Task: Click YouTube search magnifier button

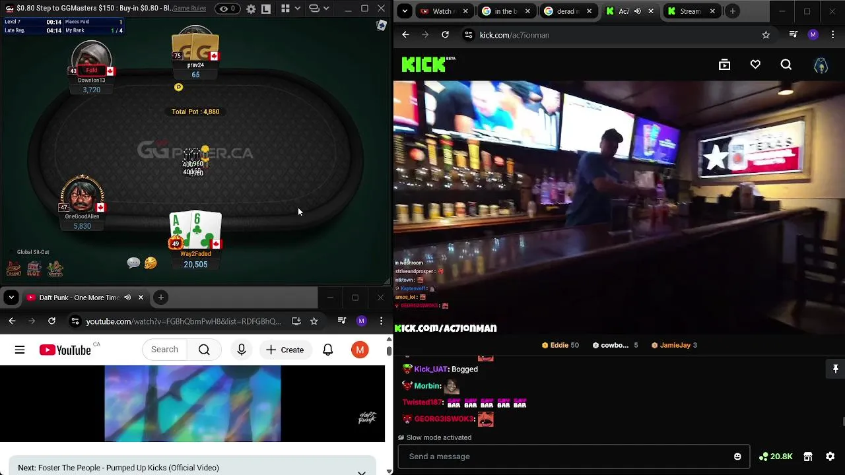Action: coord(204,350)
